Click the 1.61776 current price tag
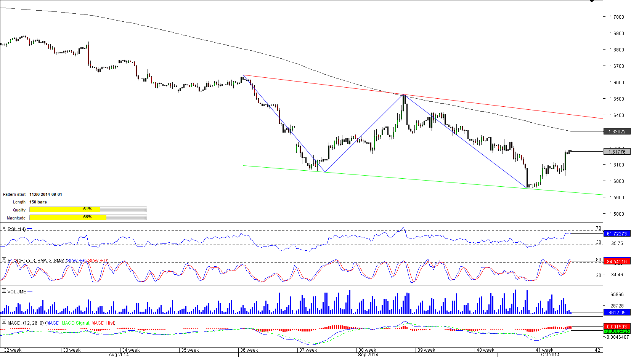This screenshot has height=357, width=631. click(617, 152)
